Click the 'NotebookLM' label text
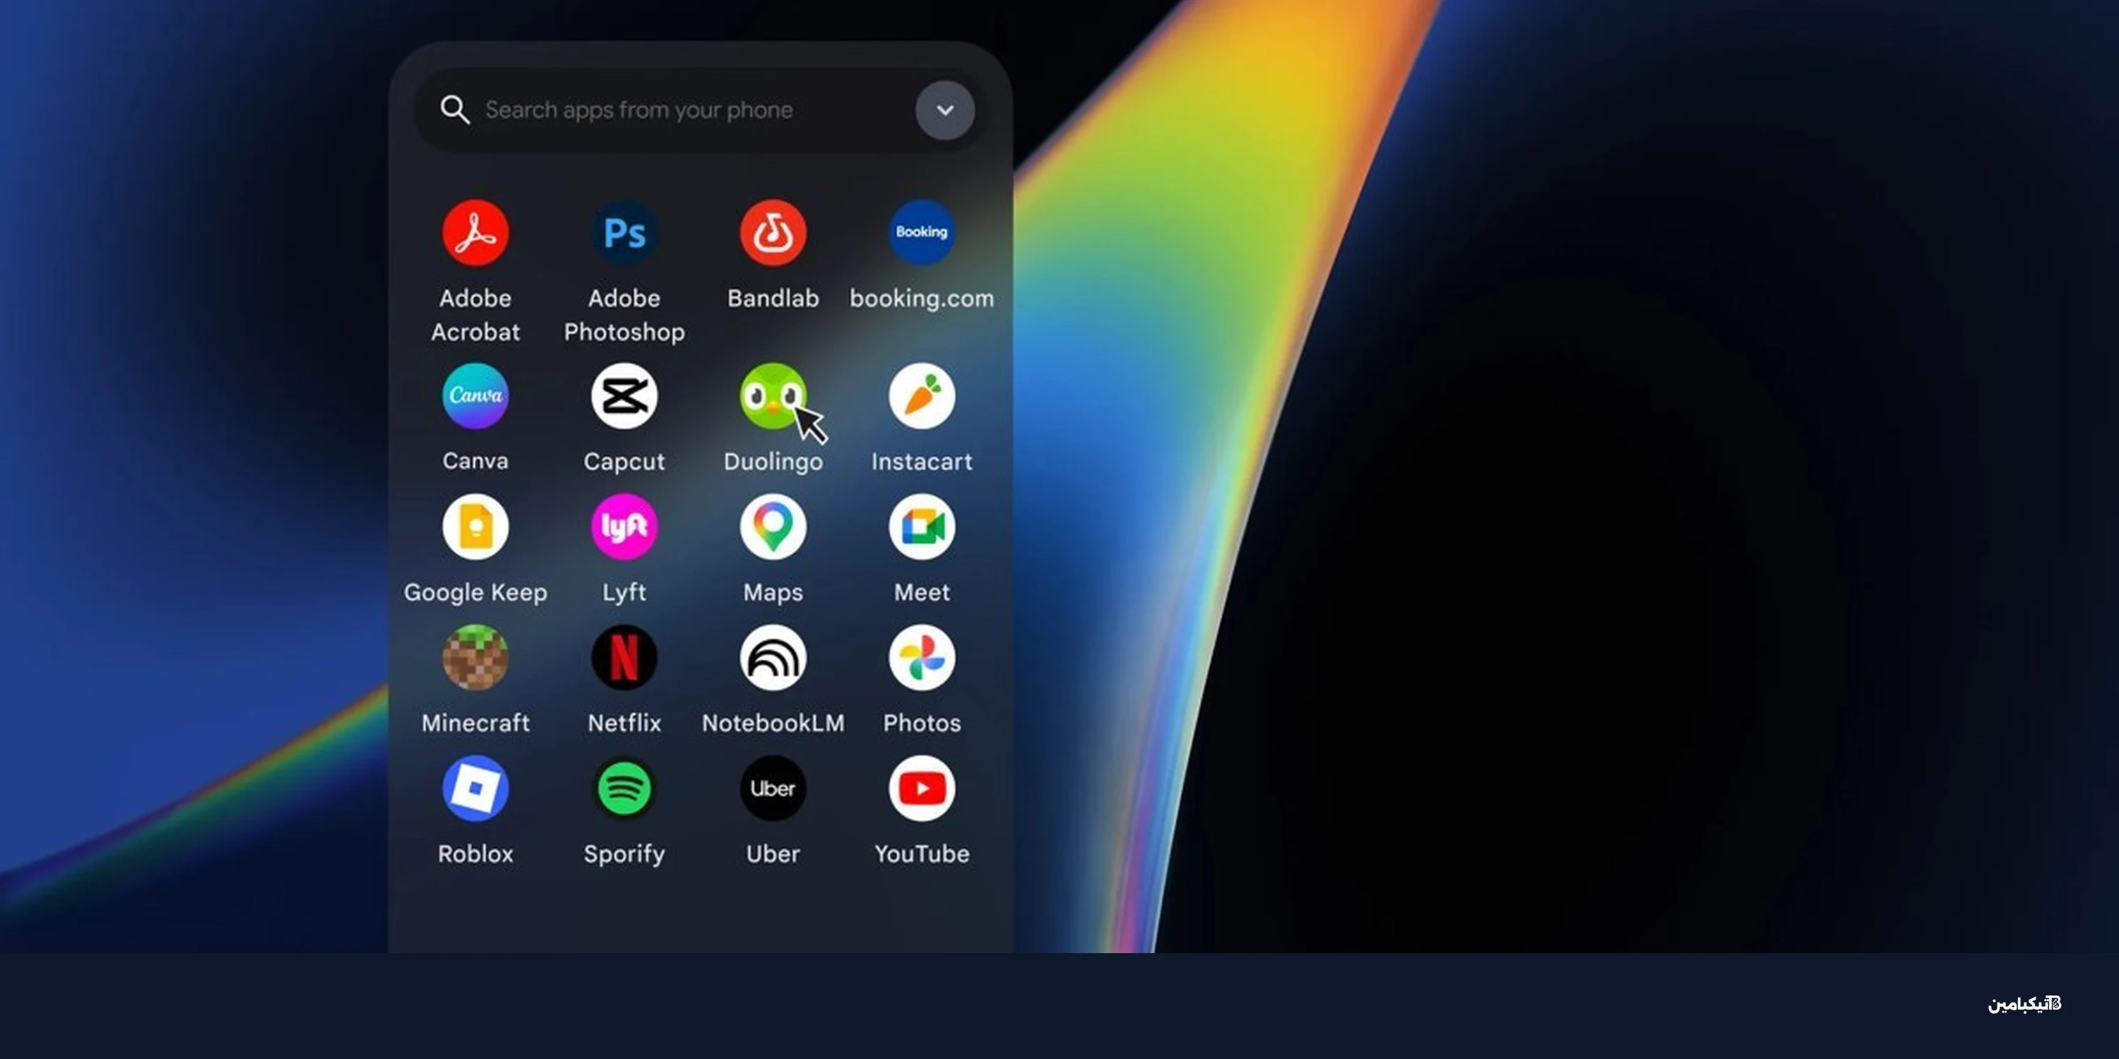This screenshot has height=1059, width=2119. [x=773, y=723]
